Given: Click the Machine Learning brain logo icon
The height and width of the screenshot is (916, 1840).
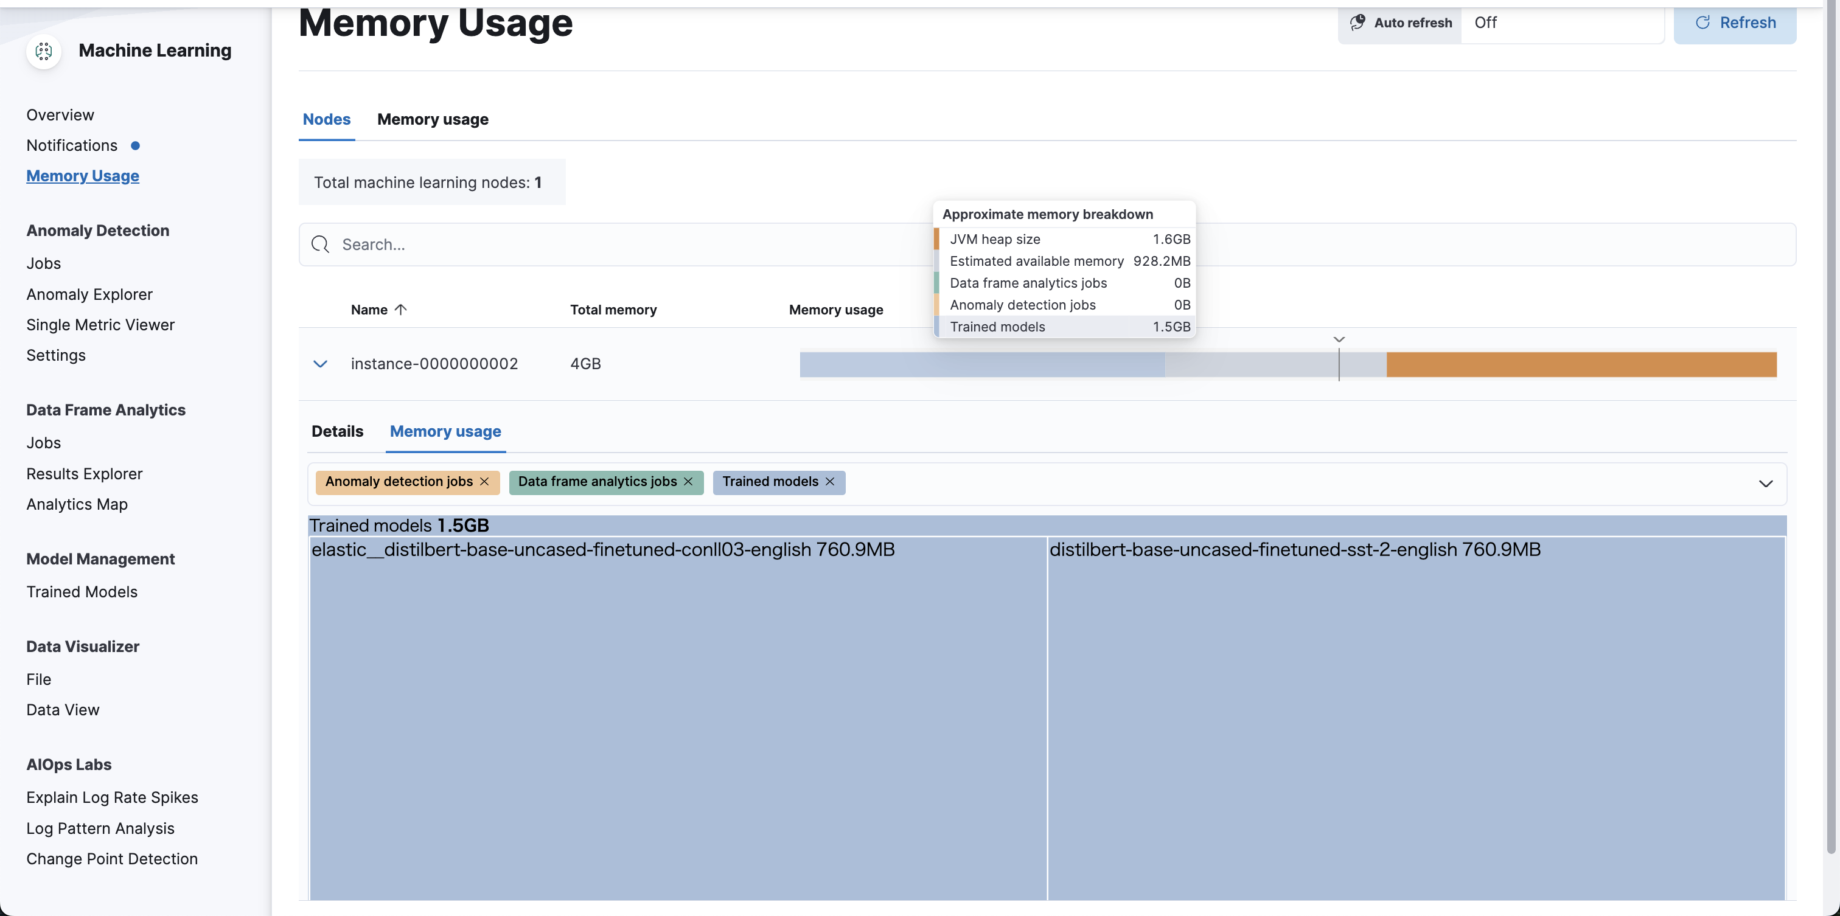Looking at the screenshot, I should 44,50.
